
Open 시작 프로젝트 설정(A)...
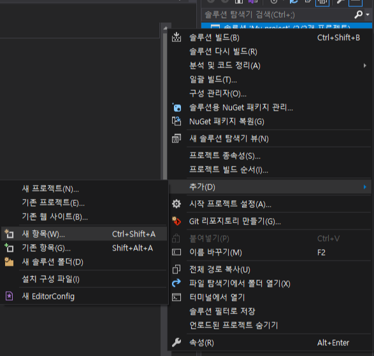point(270,204)
